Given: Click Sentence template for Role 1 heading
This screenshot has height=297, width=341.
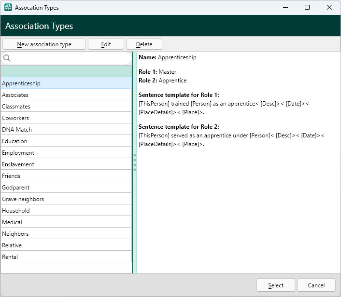Looking at the screenshot, I should click(x=179, y=95).
